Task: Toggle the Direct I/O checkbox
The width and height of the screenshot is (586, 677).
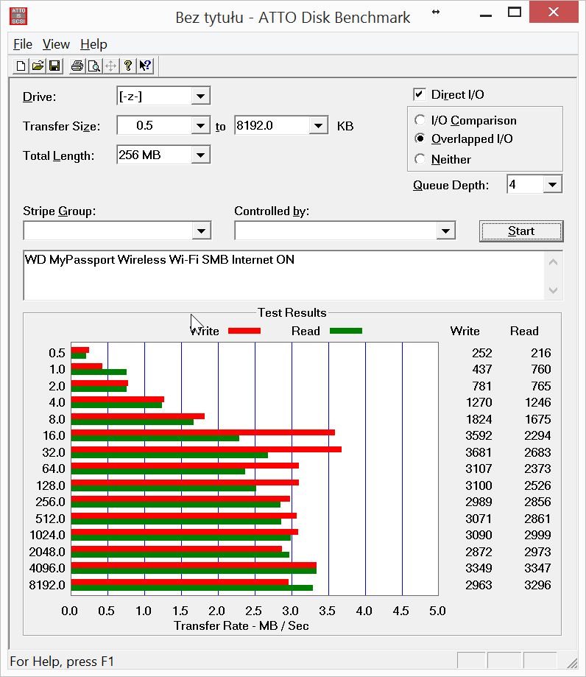Action: pos(419,94)
